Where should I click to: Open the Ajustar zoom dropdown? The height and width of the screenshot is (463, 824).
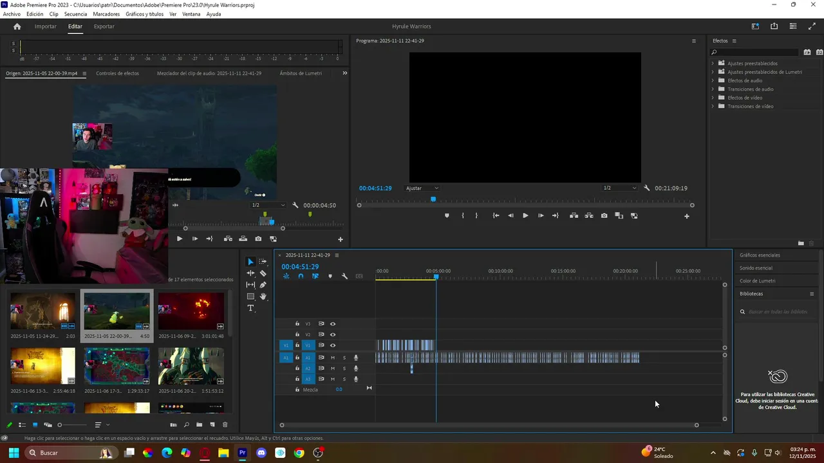coord(422,188)
